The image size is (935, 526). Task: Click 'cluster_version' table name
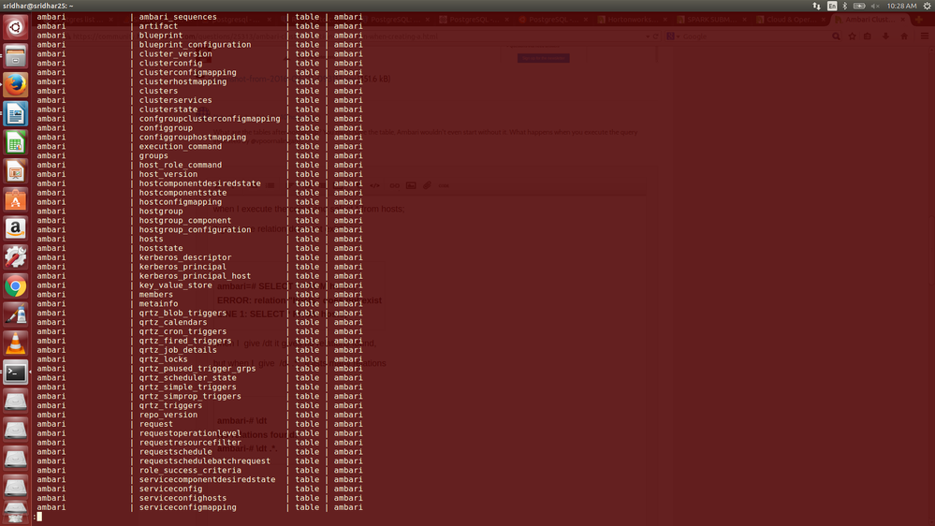[175, 53]
